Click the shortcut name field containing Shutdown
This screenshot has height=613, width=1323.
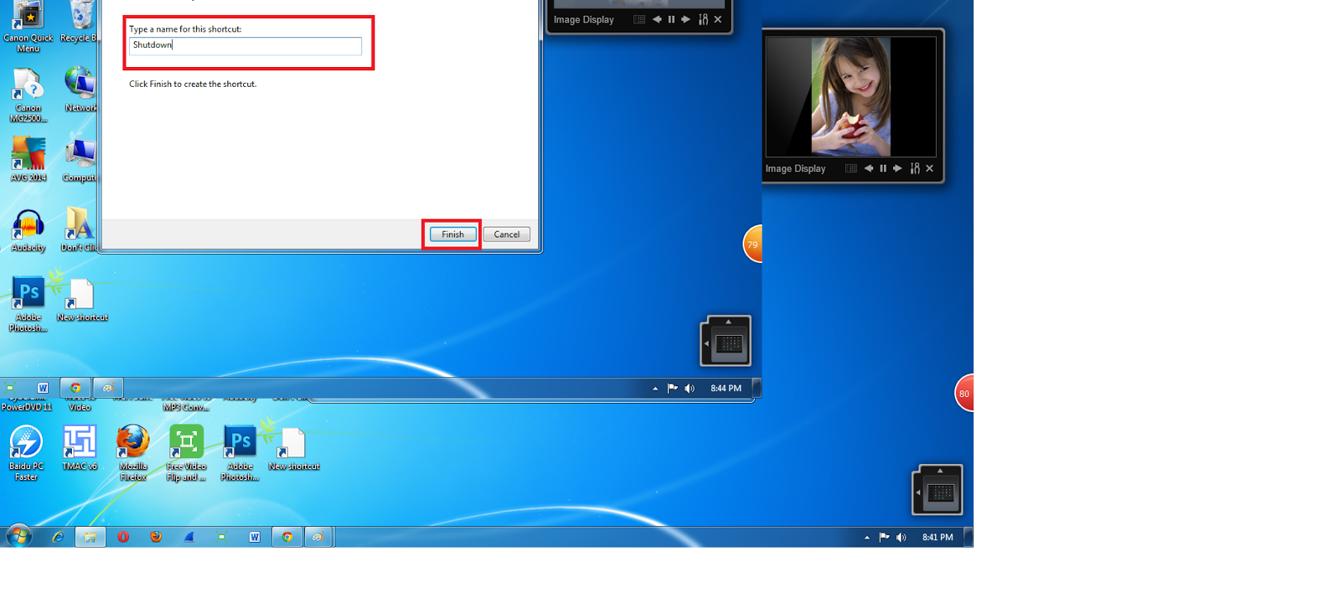click(x=245, y=45)
